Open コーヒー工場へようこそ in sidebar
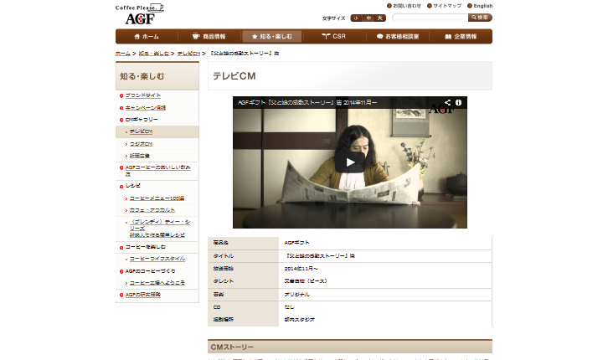 (157, 283)
